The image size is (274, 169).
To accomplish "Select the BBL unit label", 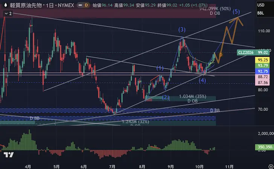I will (x=260, y=13).
